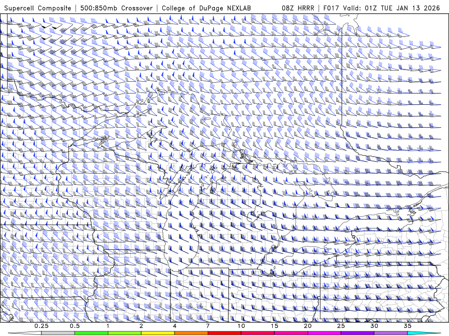Click the '08Z HRRR' model run text
Viewport: 449px width, 336px height.
point(298,8)
